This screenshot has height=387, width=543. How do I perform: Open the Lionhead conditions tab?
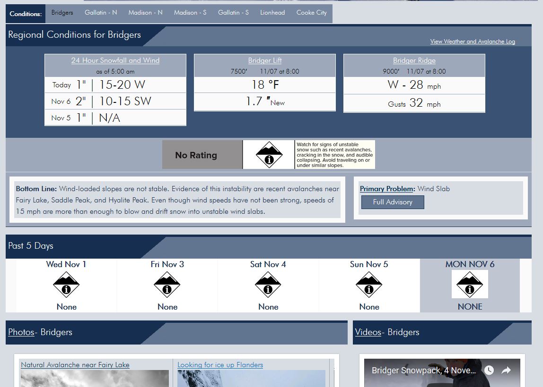pos(272,13)
